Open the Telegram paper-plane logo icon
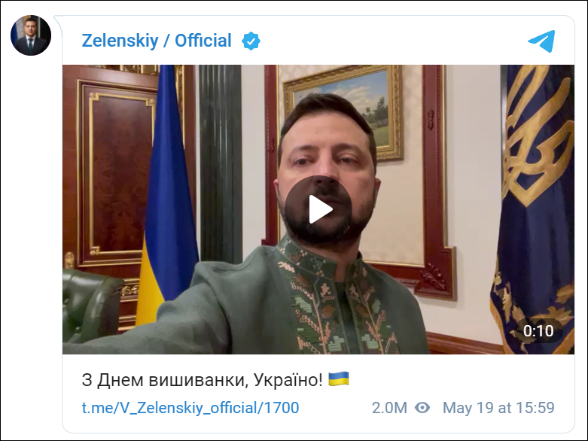588x441 pixels. tap(541, 41)
